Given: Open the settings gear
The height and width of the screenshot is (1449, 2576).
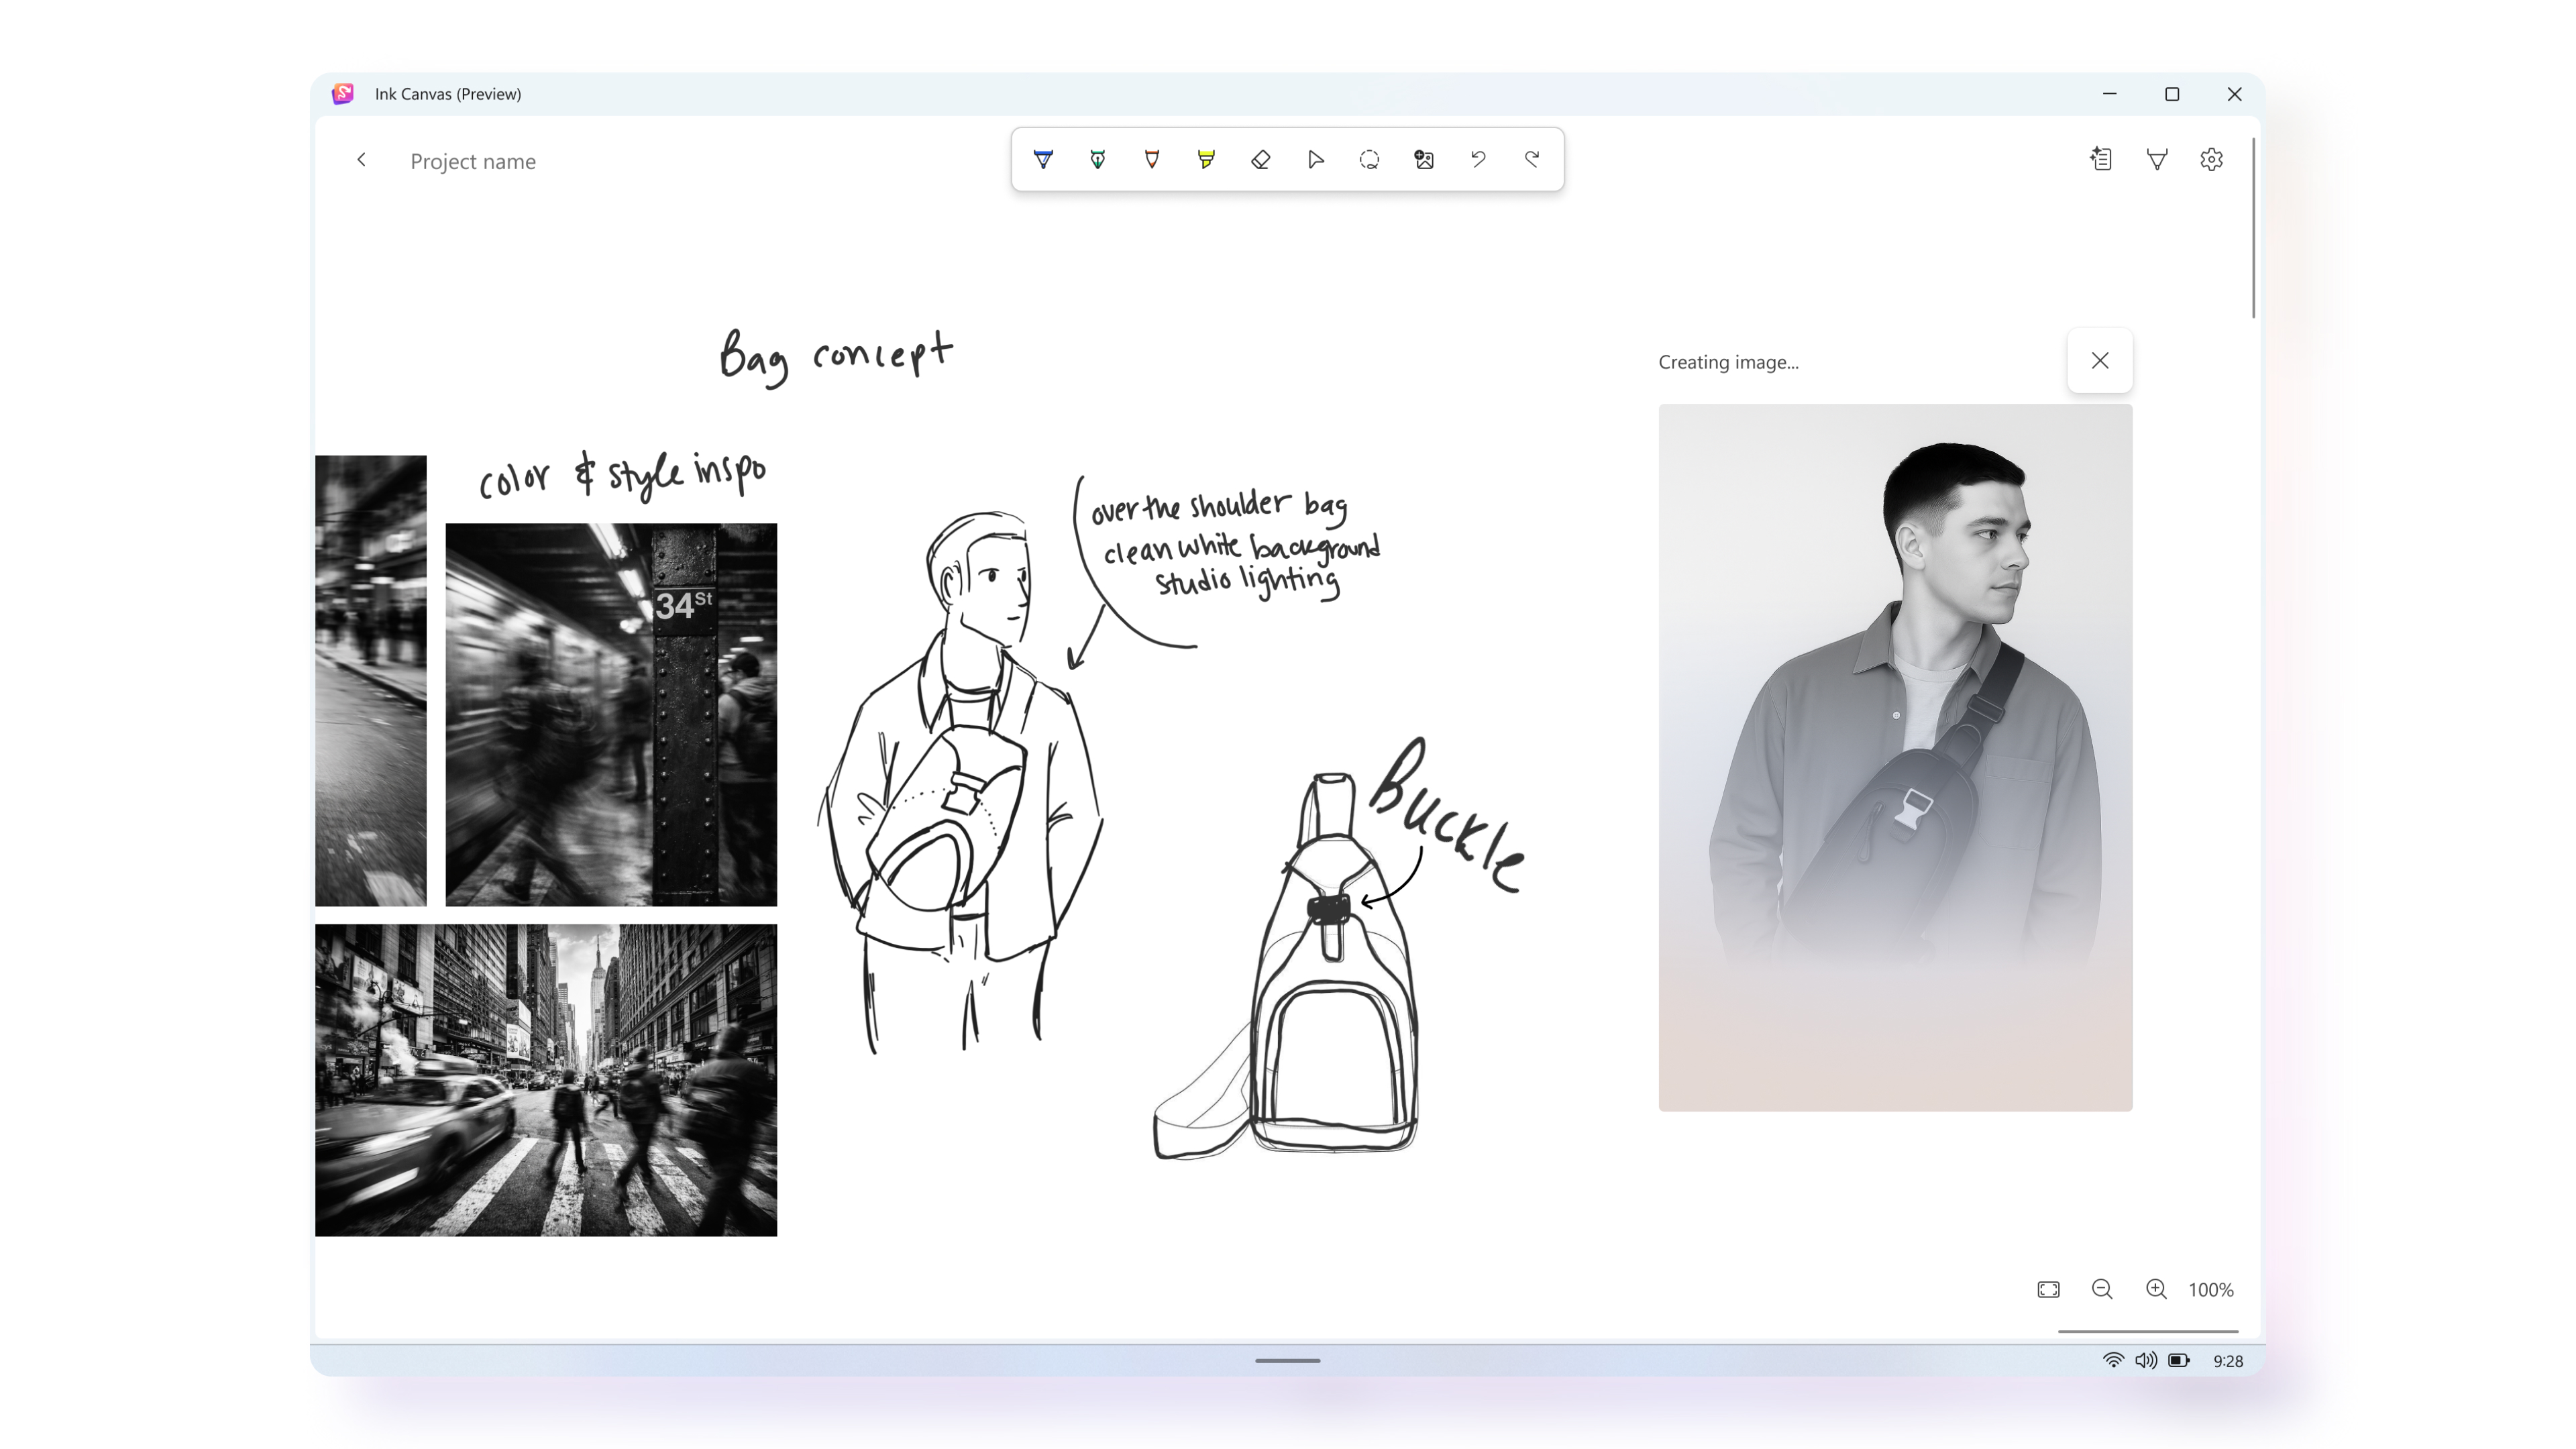Looking at the screenshot, I should [2212, 159].
